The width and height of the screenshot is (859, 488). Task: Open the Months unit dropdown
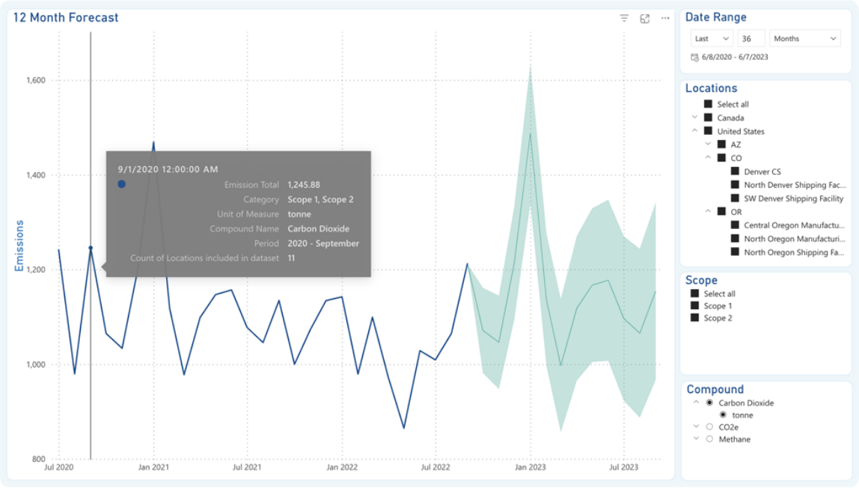tap(804, 38)
